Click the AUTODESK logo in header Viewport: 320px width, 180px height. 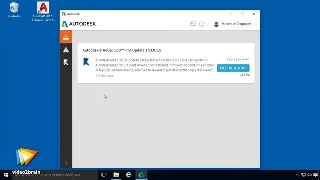click(79, 24)
